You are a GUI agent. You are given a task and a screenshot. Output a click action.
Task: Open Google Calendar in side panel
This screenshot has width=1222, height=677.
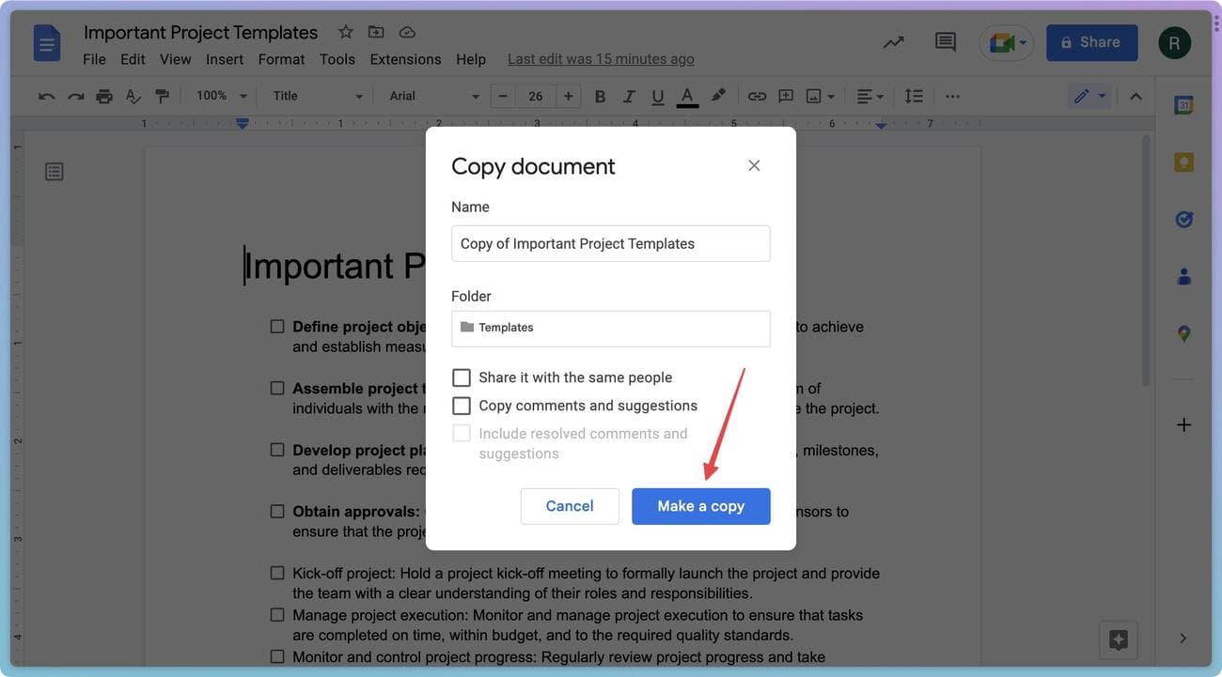(x=1183, y=106)
